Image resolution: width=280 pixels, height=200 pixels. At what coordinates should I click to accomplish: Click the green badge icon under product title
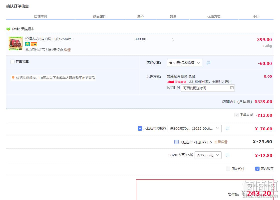point(27,44)
